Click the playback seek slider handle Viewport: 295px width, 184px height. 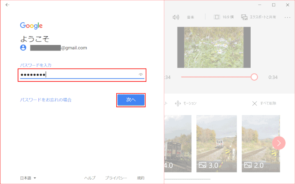pos(254,77)
